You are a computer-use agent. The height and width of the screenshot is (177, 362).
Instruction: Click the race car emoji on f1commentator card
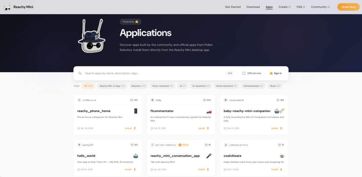click(x=209, y=112)
